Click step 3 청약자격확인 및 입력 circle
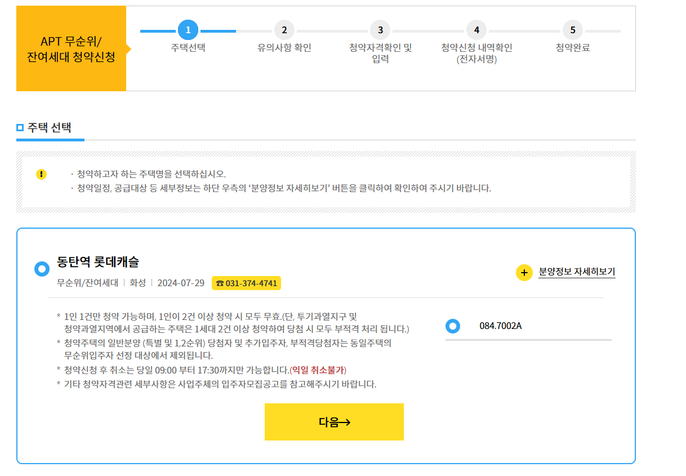The height and width of the screenshot is (476, 686). pos(381,30)
